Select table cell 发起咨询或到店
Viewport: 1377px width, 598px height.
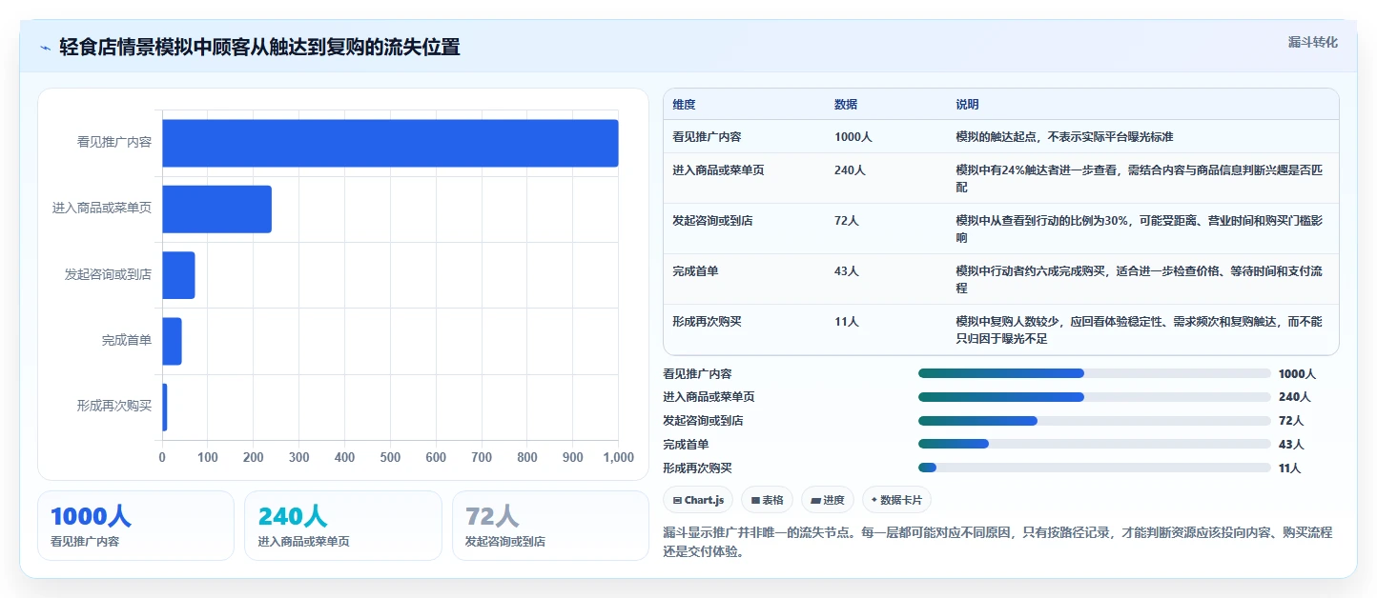(x=712, y=221)
